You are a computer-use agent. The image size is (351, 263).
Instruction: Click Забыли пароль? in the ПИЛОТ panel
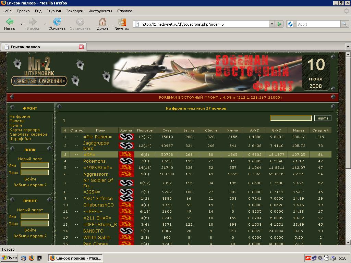30,236
